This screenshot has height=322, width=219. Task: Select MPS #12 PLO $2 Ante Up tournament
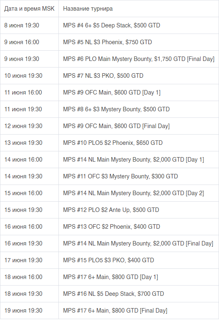coord(111,210)
